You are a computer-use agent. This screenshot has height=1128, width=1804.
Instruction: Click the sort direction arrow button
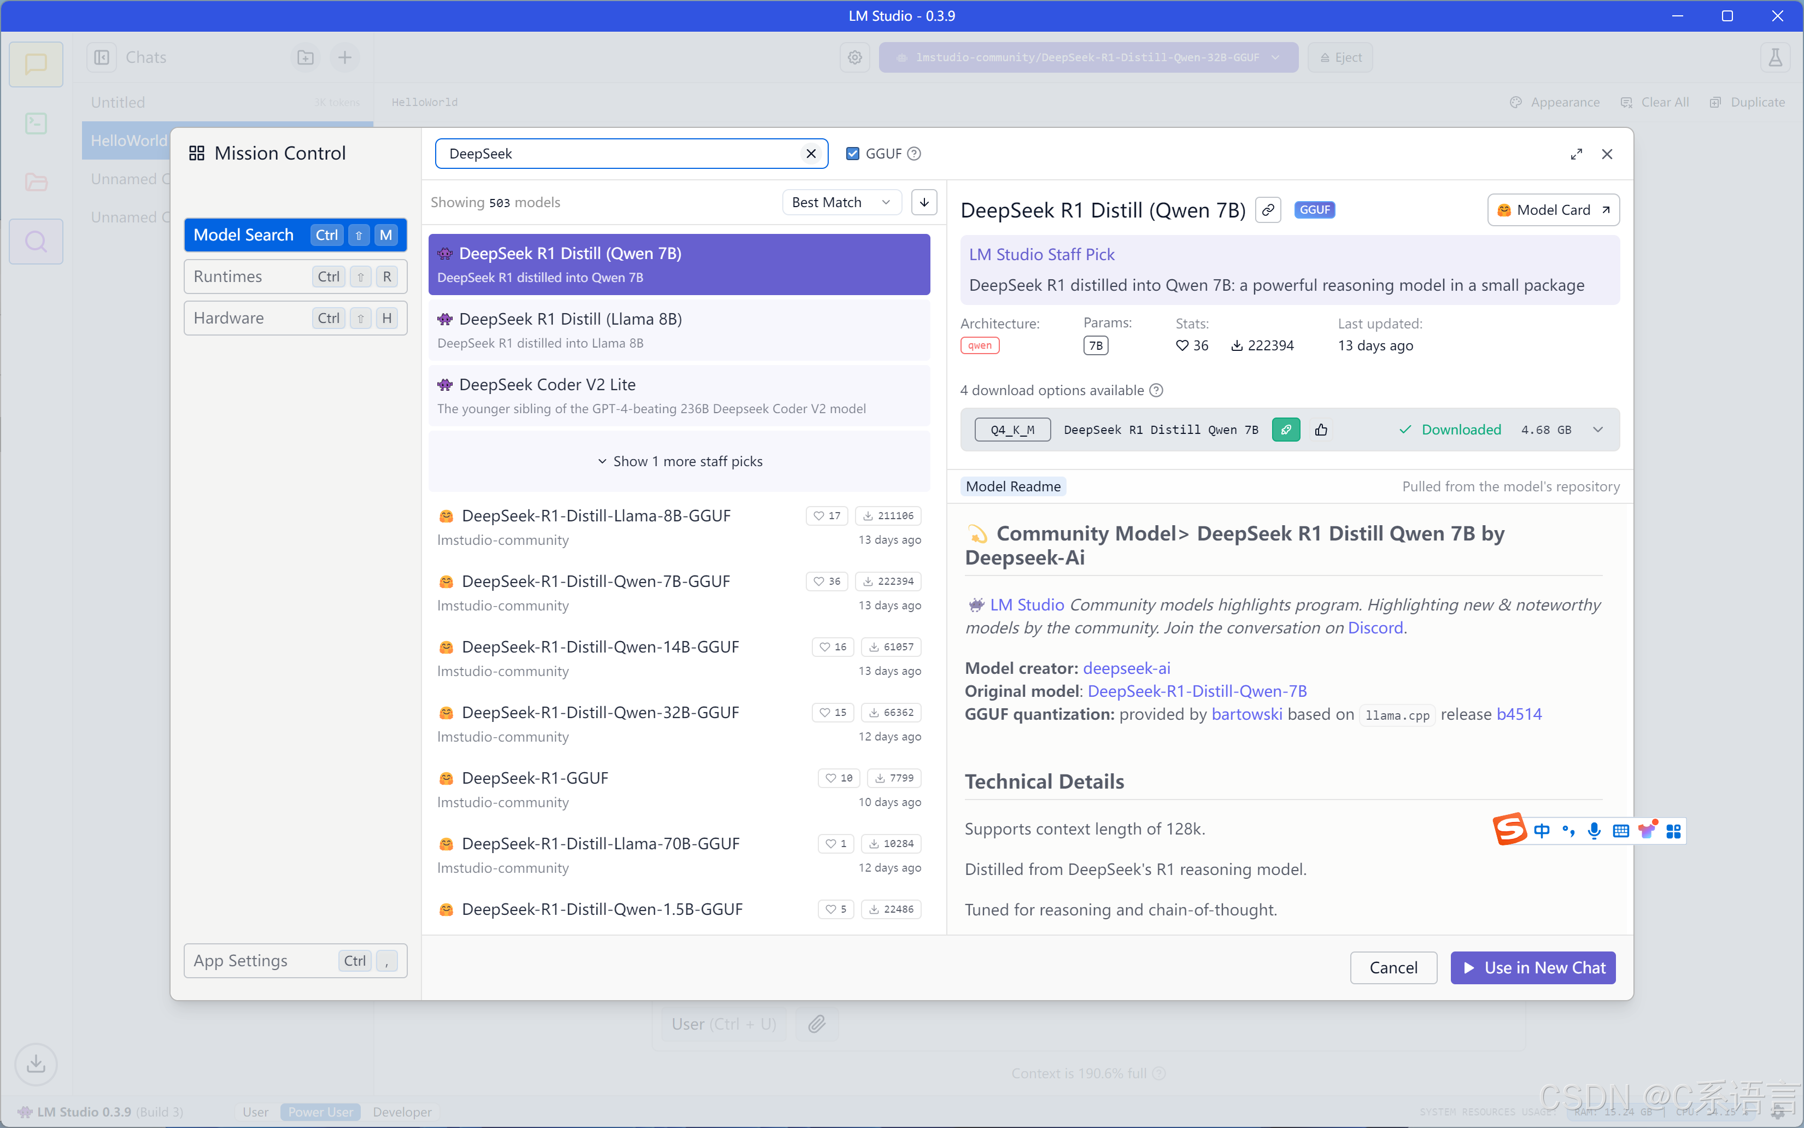click(x=924, y=202)
